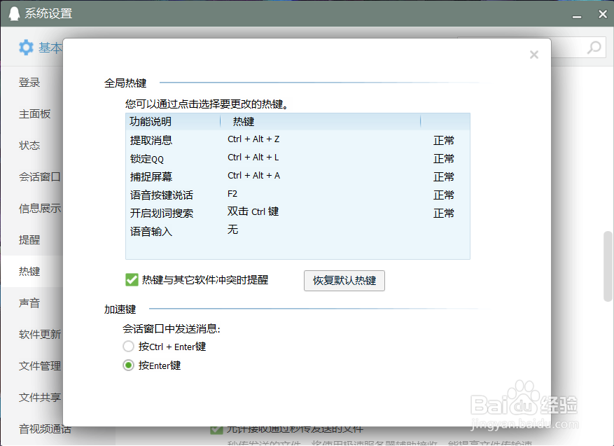Open the 软件更新 settings section
The width and height of the screenshot is (614, 446).
coord(39,334)
